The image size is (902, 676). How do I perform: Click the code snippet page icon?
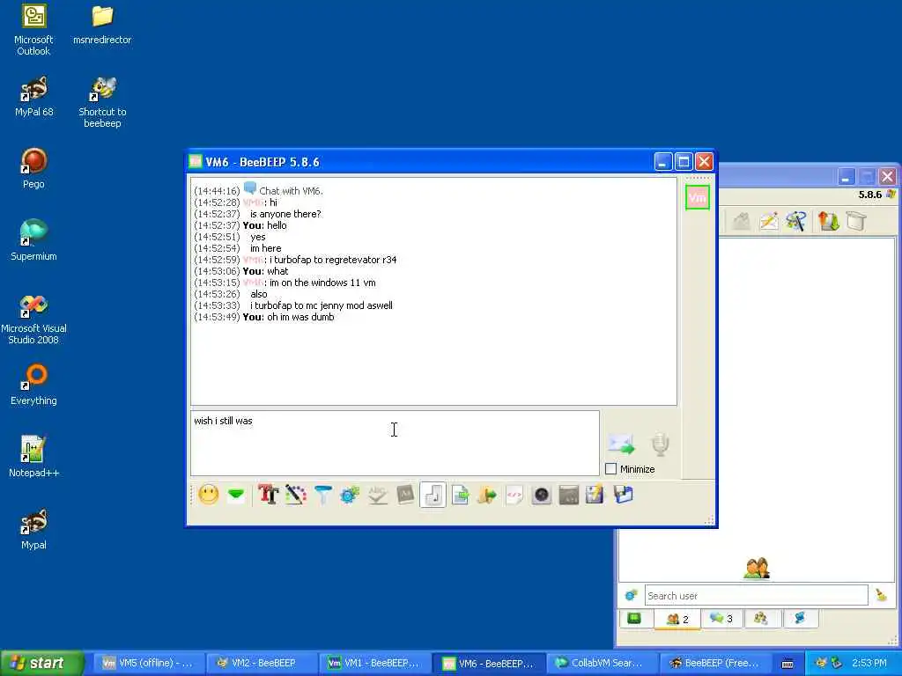coord(514,495)
